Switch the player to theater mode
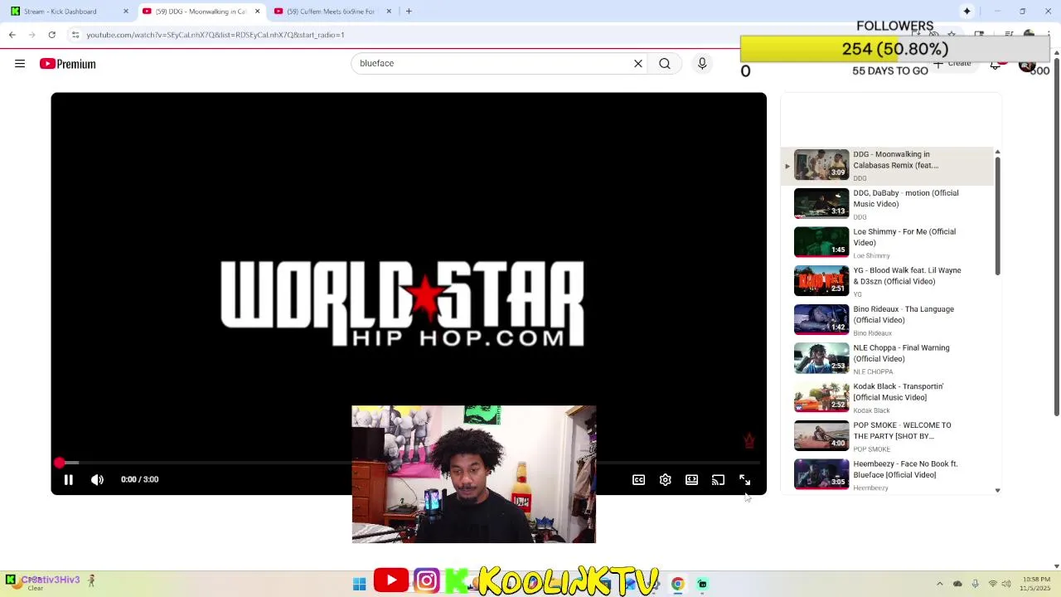1061x597 pixels. click(x=691, y=480)
